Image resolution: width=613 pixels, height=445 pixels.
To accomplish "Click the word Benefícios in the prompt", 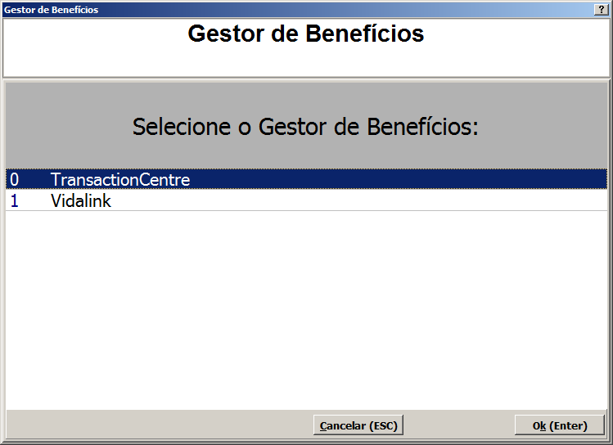I will point(422,127).
